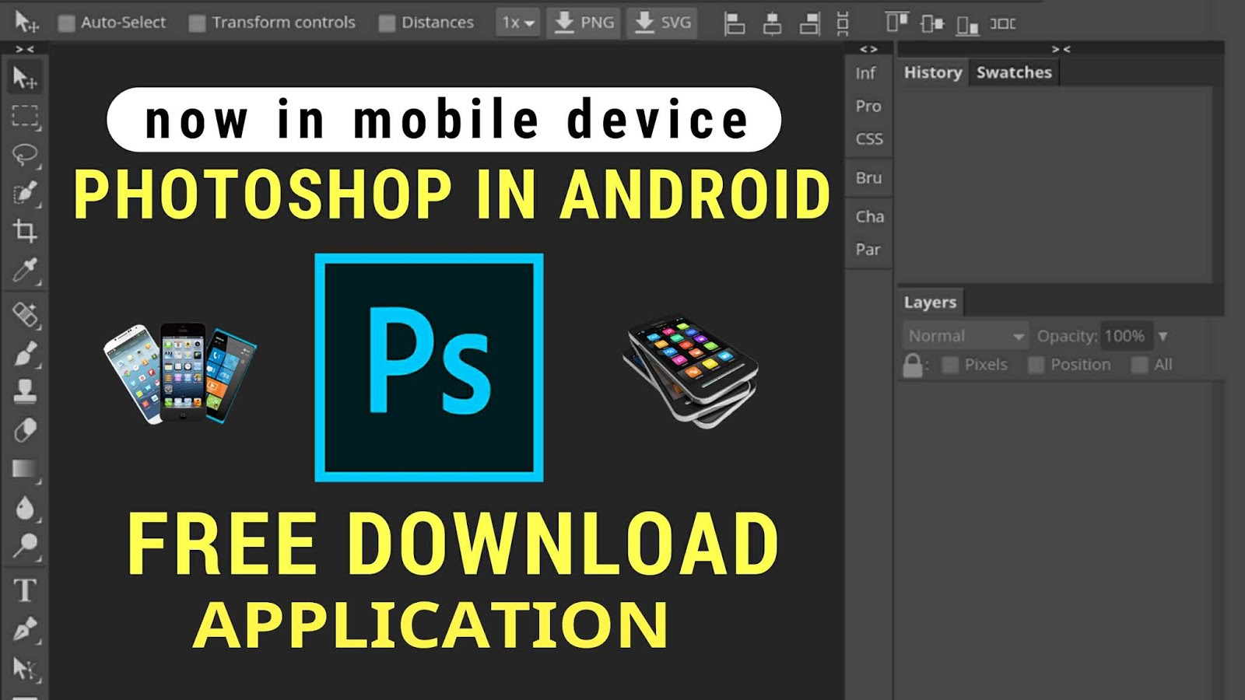Enable the Transform controls checkbox
The height and width of the screenshot is (700, 1245).
[x=197, y=23]
